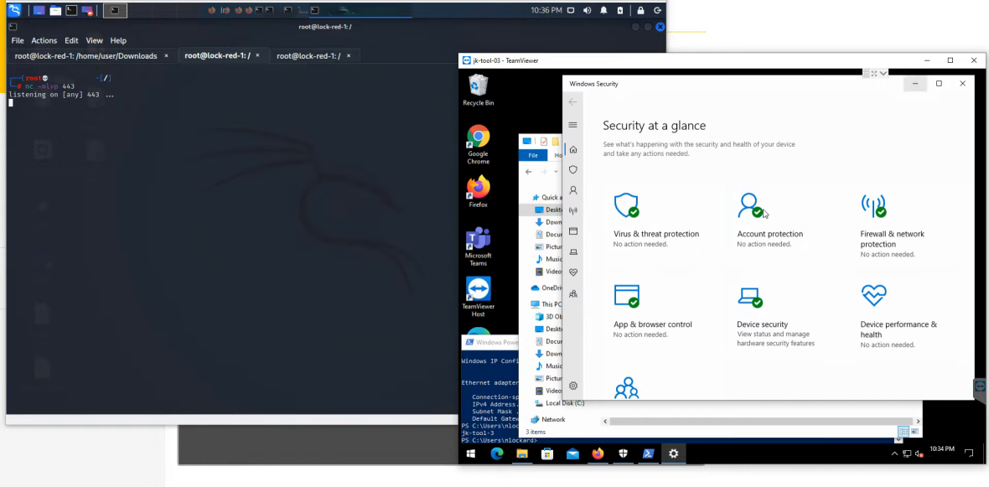This screenshot has height=487, width=989.
Task: Click Kali panel lock screen icon
Action: click(x=641, y=10)
